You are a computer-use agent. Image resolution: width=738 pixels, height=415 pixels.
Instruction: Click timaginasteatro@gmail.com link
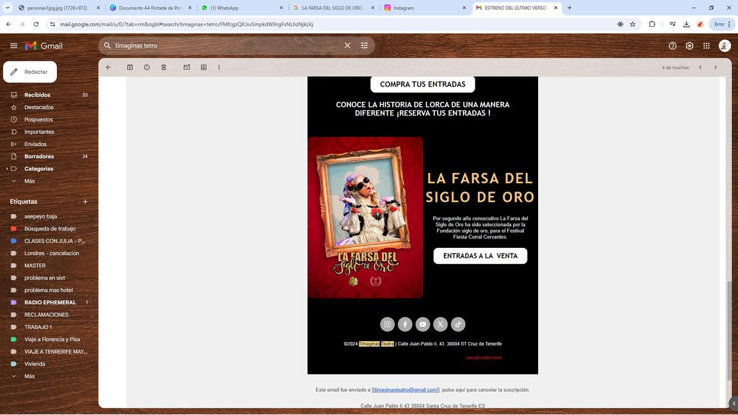(x=406, y=389)
